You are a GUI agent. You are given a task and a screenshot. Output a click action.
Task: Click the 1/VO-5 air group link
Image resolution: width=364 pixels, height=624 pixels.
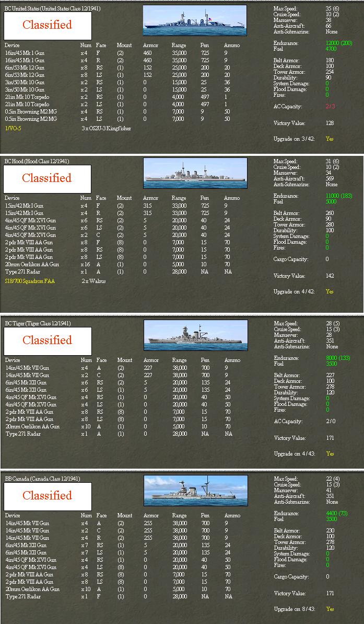(12, 129)
